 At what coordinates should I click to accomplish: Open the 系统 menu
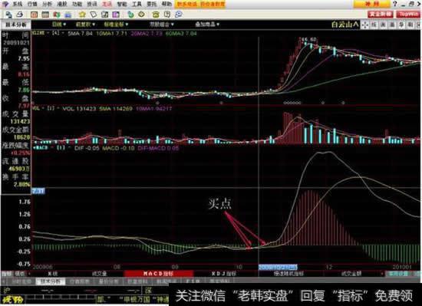[x=18, y=4]
